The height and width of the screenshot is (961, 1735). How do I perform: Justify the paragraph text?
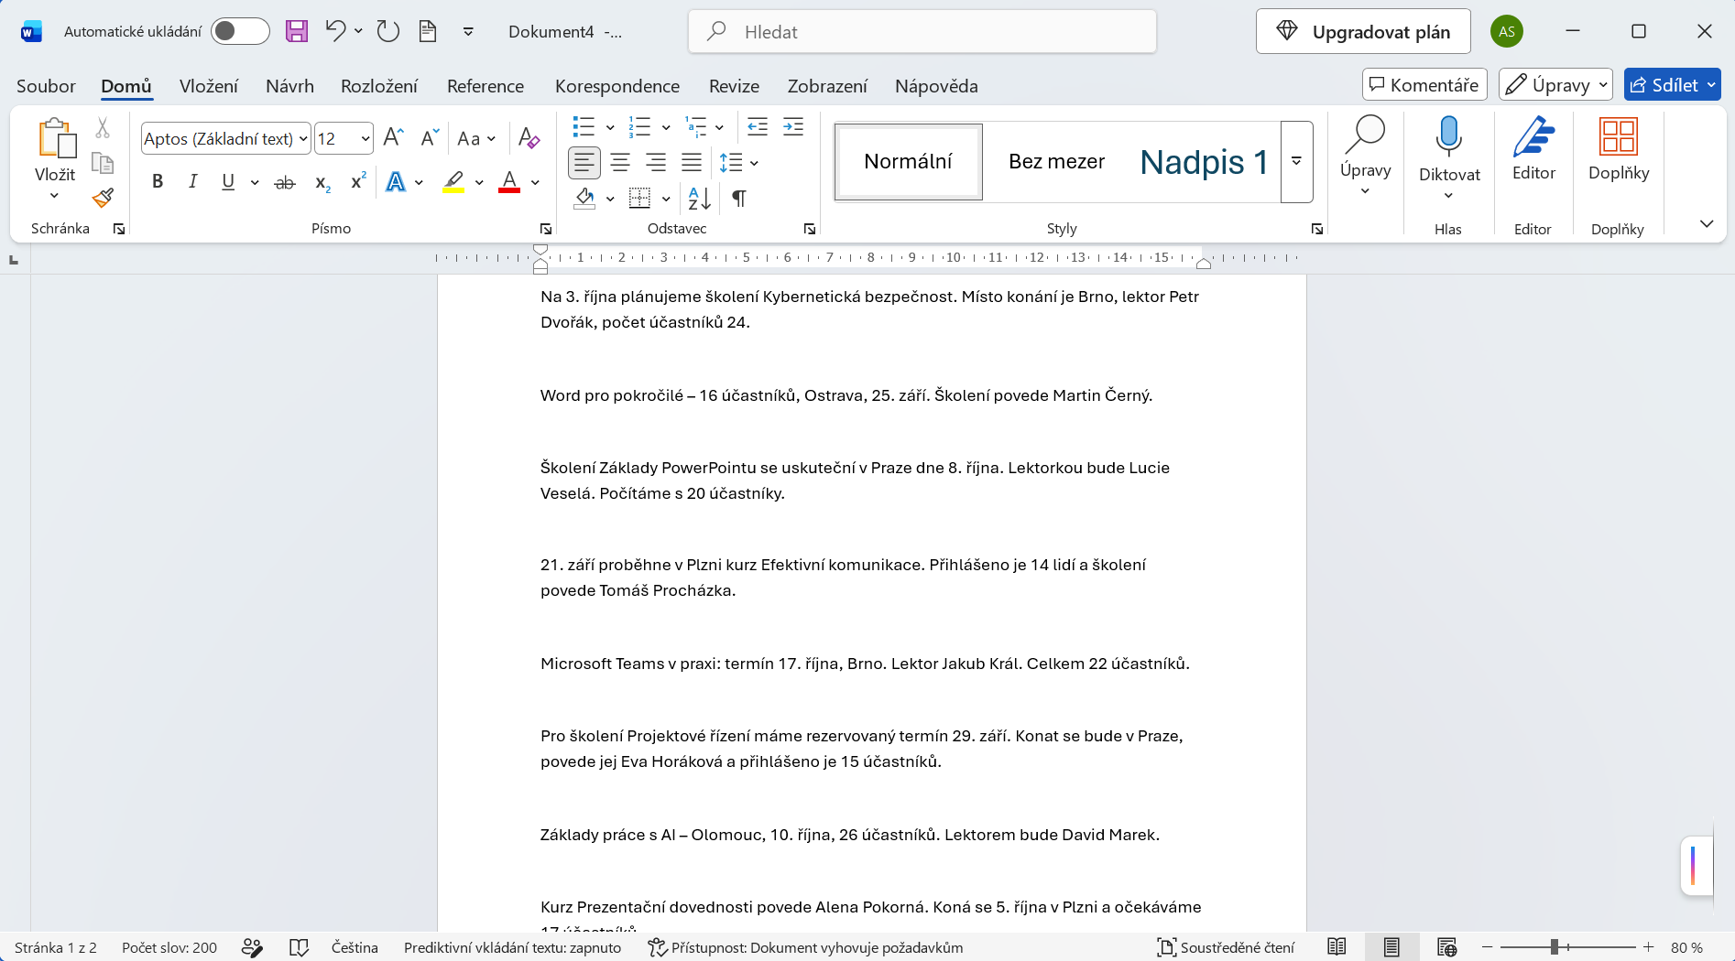(692, 163)
